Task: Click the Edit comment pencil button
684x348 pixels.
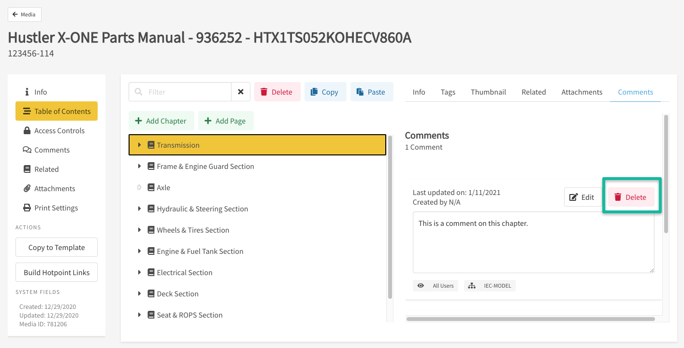Action: [x=582, y=197]
